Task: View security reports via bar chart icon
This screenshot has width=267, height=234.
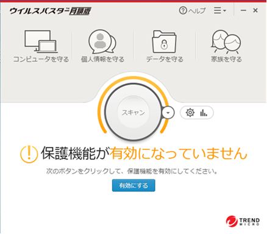Action: tap(204, 112)
